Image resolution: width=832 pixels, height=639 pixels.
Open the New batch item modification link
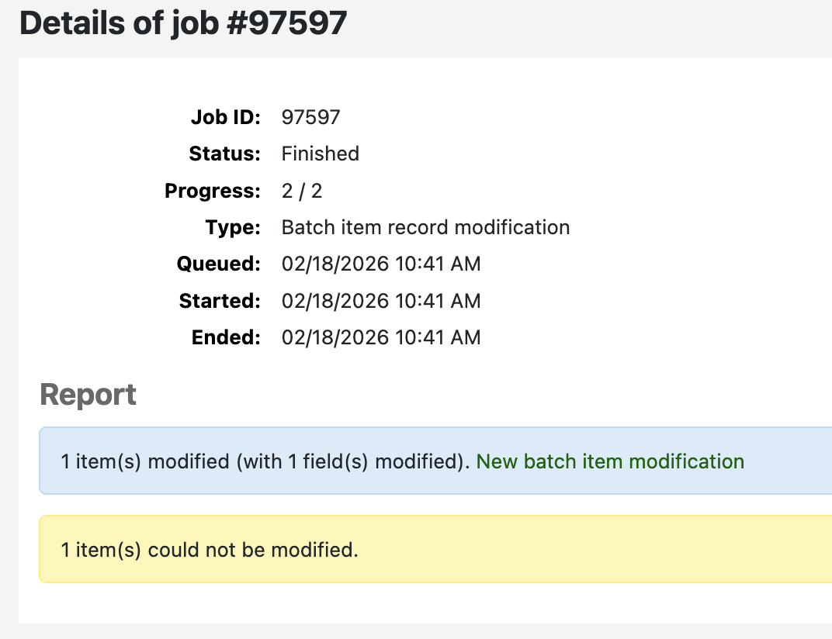pos(610,461)
